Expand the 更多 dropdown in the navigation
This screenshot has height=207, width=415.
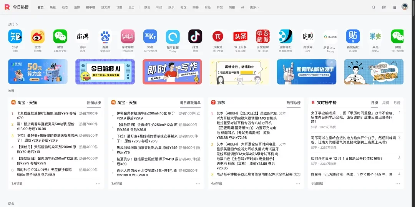coord(254,7)
